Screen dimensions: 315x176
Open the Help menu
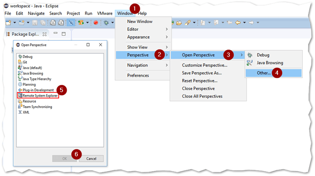(x=142, y=13)
